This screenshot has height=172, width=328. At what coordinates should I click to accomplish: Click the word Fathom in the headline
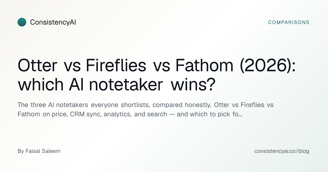coord(204,66)
